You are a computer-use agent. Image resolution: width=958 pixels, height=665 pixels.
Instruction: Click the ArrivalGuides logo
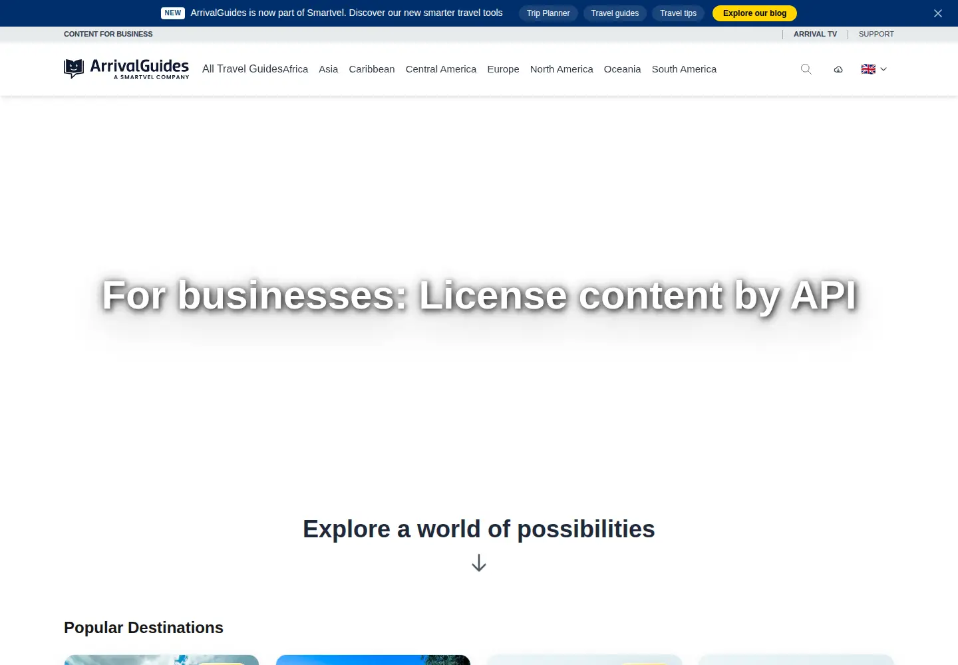126,68
